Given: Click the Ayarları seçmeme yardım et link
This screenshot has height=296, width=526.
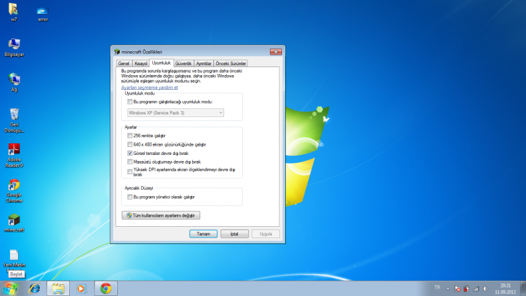Looking at the screenshot, I should click(150, 88).
